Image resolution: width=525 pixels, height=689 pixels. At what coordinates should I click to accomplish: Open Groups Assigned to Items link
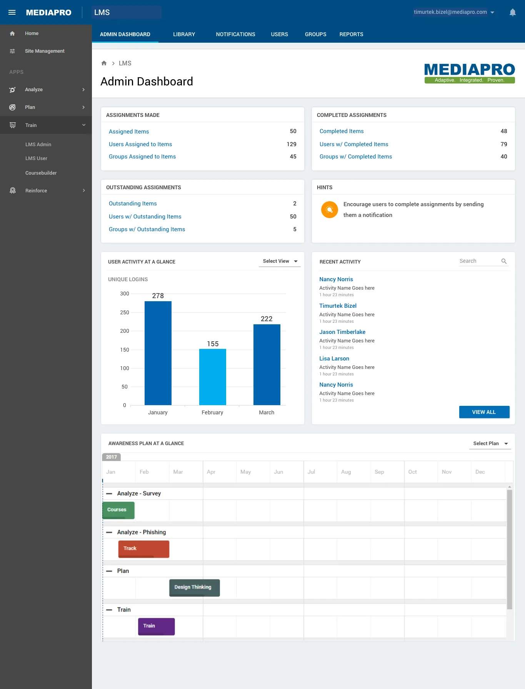142,157
